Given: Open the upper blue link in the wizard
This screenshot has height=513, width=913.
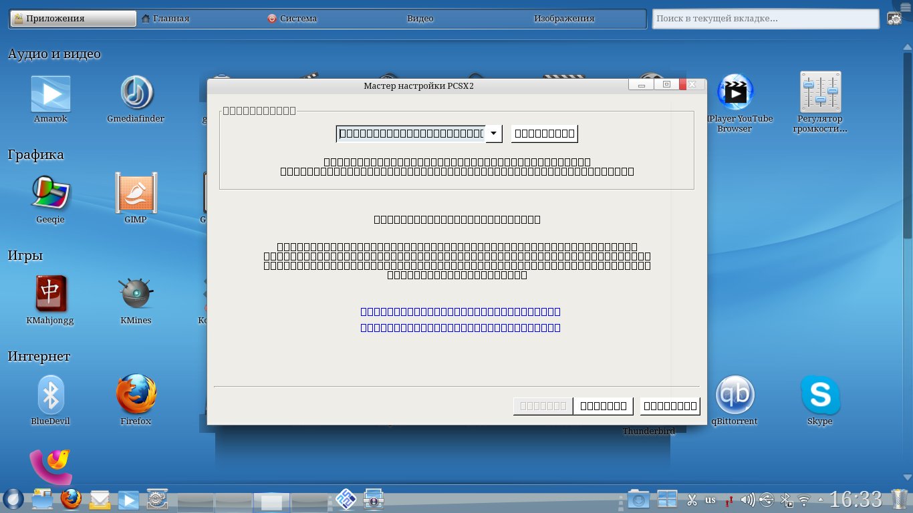Looking at the screenshot, I should 461,312.
